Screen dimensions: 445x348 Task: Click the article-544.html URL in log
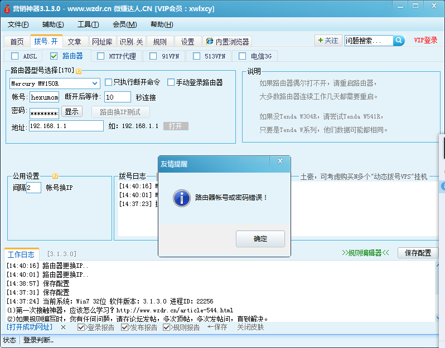click(175, 310)
